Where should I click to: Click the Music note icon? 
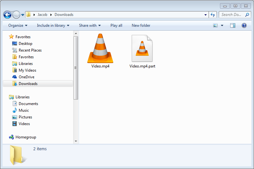(x=15, y=110)
